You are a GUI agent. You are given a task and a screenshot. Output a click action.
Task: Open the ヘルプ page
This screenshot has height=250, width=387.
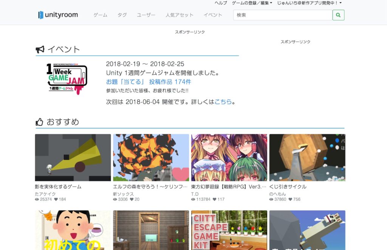(x=220, y=3)
